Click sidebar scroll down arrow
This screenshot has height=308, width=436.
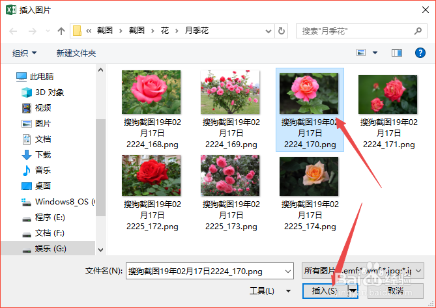(x=100, y=250)
